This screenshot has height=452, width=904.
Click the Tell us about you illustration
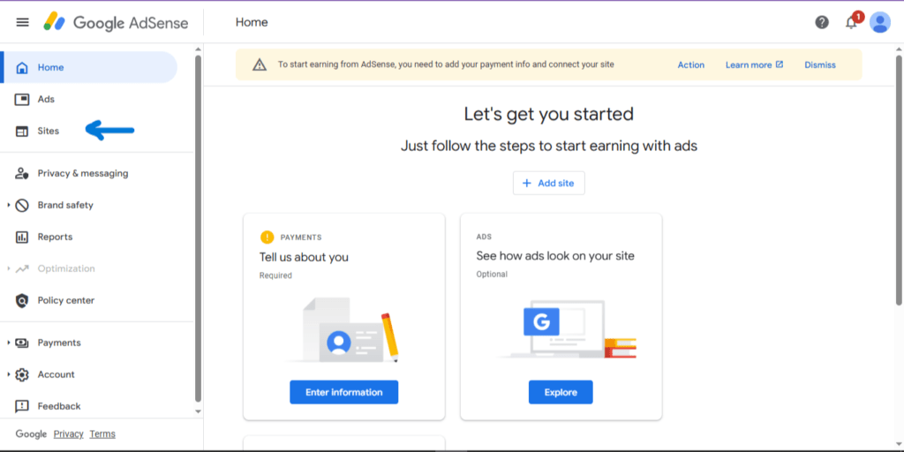click(x=343, y=330)
